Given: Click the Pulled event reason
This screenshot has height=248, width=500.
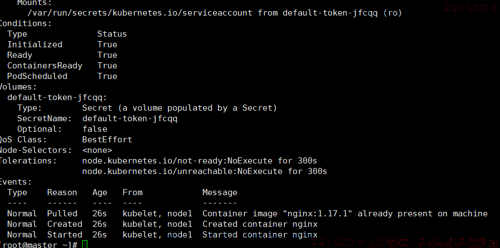Looking at the screenshot, I should [62, 214].
